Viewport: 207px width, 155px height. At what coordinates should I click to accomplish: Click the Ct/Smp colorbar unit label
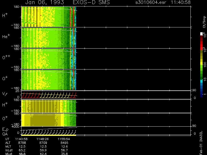pyautogui.click(x=204, y=22)
